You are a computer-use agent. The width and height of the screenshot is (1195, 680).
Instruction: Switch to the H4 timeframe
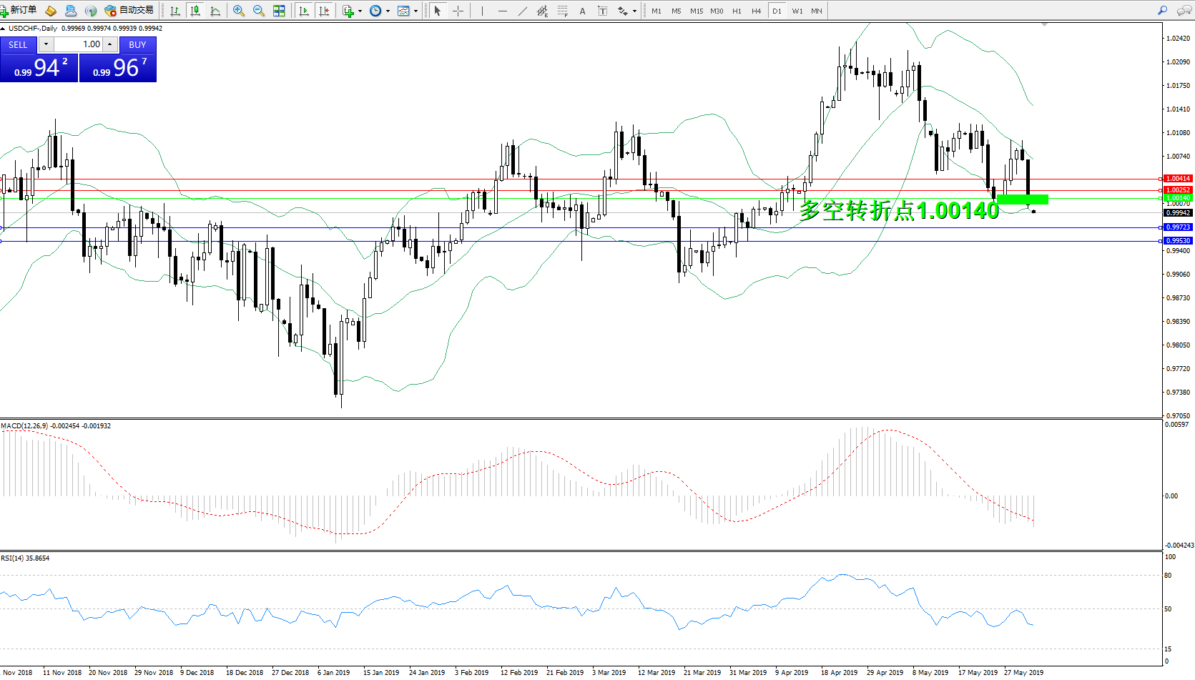(756, 11)
